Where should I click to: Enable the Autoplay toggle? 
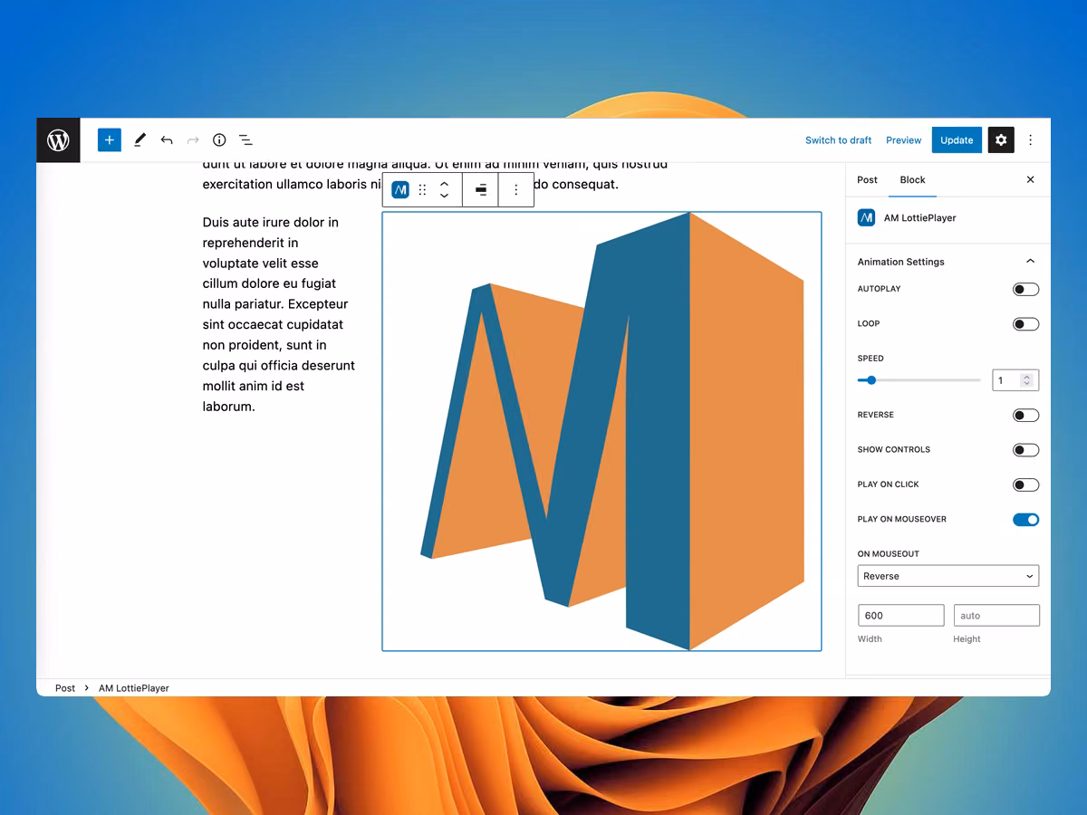[x=1025, y=290]
